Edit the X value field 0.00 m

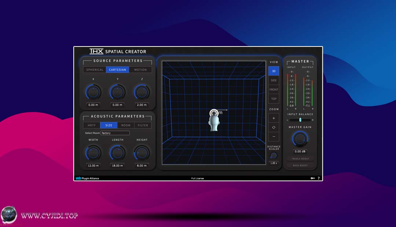pos(93,105)
